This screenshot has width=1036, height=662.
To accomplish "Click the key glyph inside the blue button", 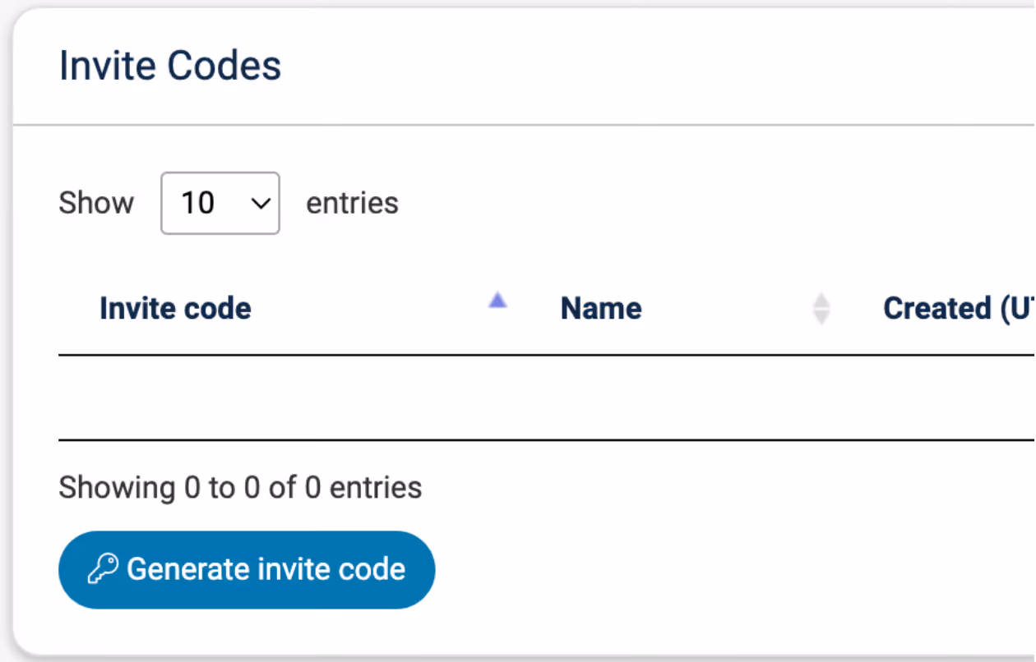I will 102,568.
